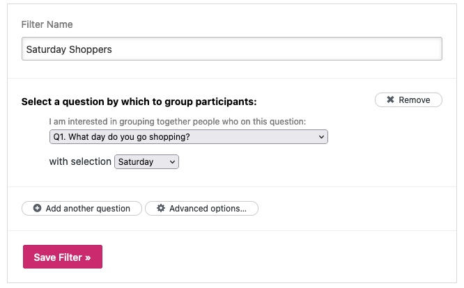The width and height of the screenshot is (464, 288).
Task: Click the 'with selection' label
Action: (80, 161)
